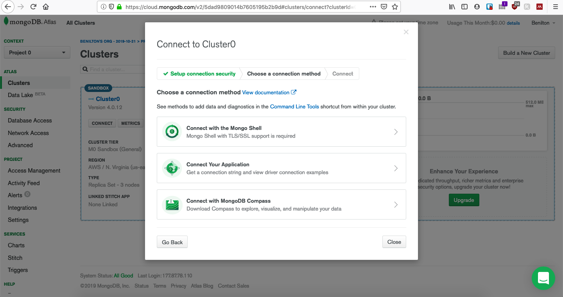Toggle the sidebar view icon
Screen dimensions: 563x297
(464, 7)
